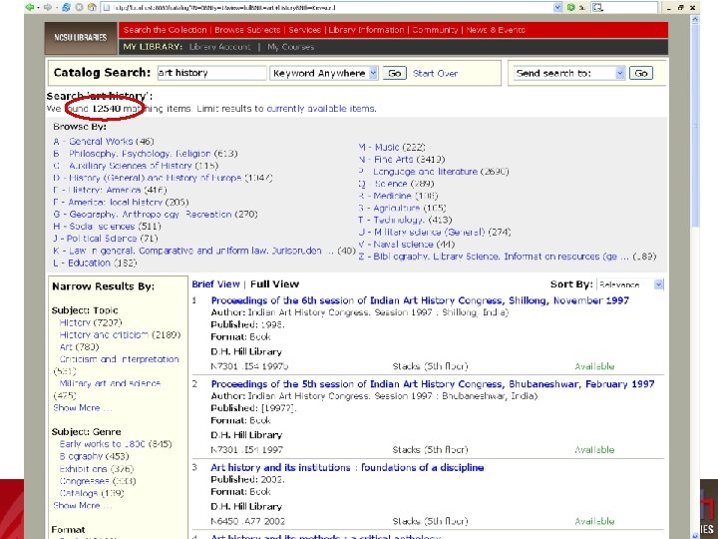Image resolution: width=718 pixels, height=539 pixels.
Task: Narrow results by History and criticism
Action: coord(104,335)
